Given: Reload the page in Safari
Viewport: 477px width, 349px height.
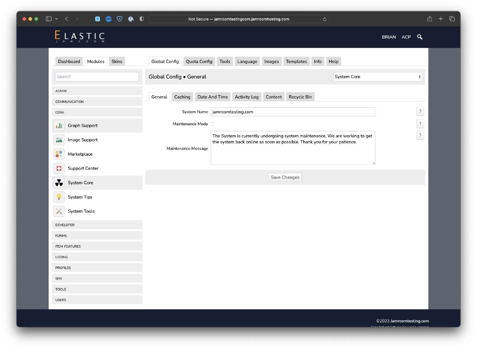Looking at the screenshot, I should tap(325, 19).
